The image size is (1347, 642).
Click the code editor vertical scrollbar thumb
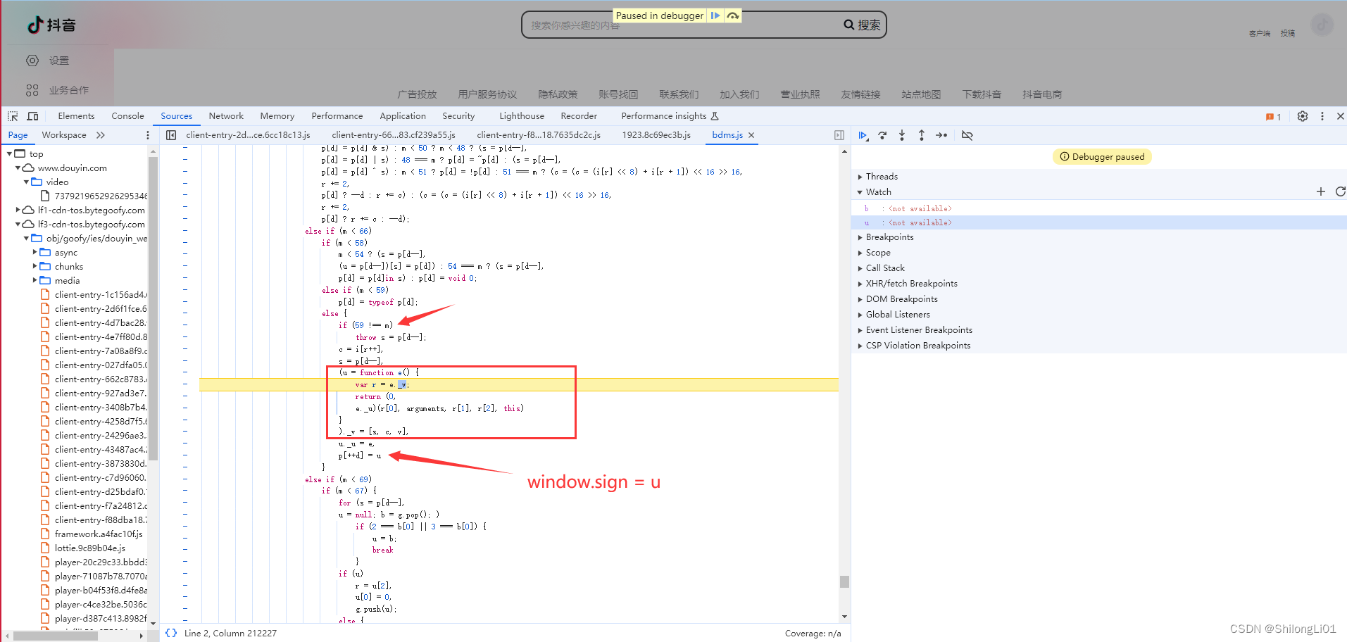click(844, 581)
